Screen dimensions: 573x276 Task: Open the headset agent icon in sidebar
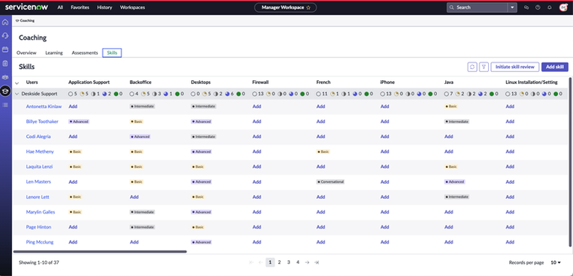click(5, 36)
